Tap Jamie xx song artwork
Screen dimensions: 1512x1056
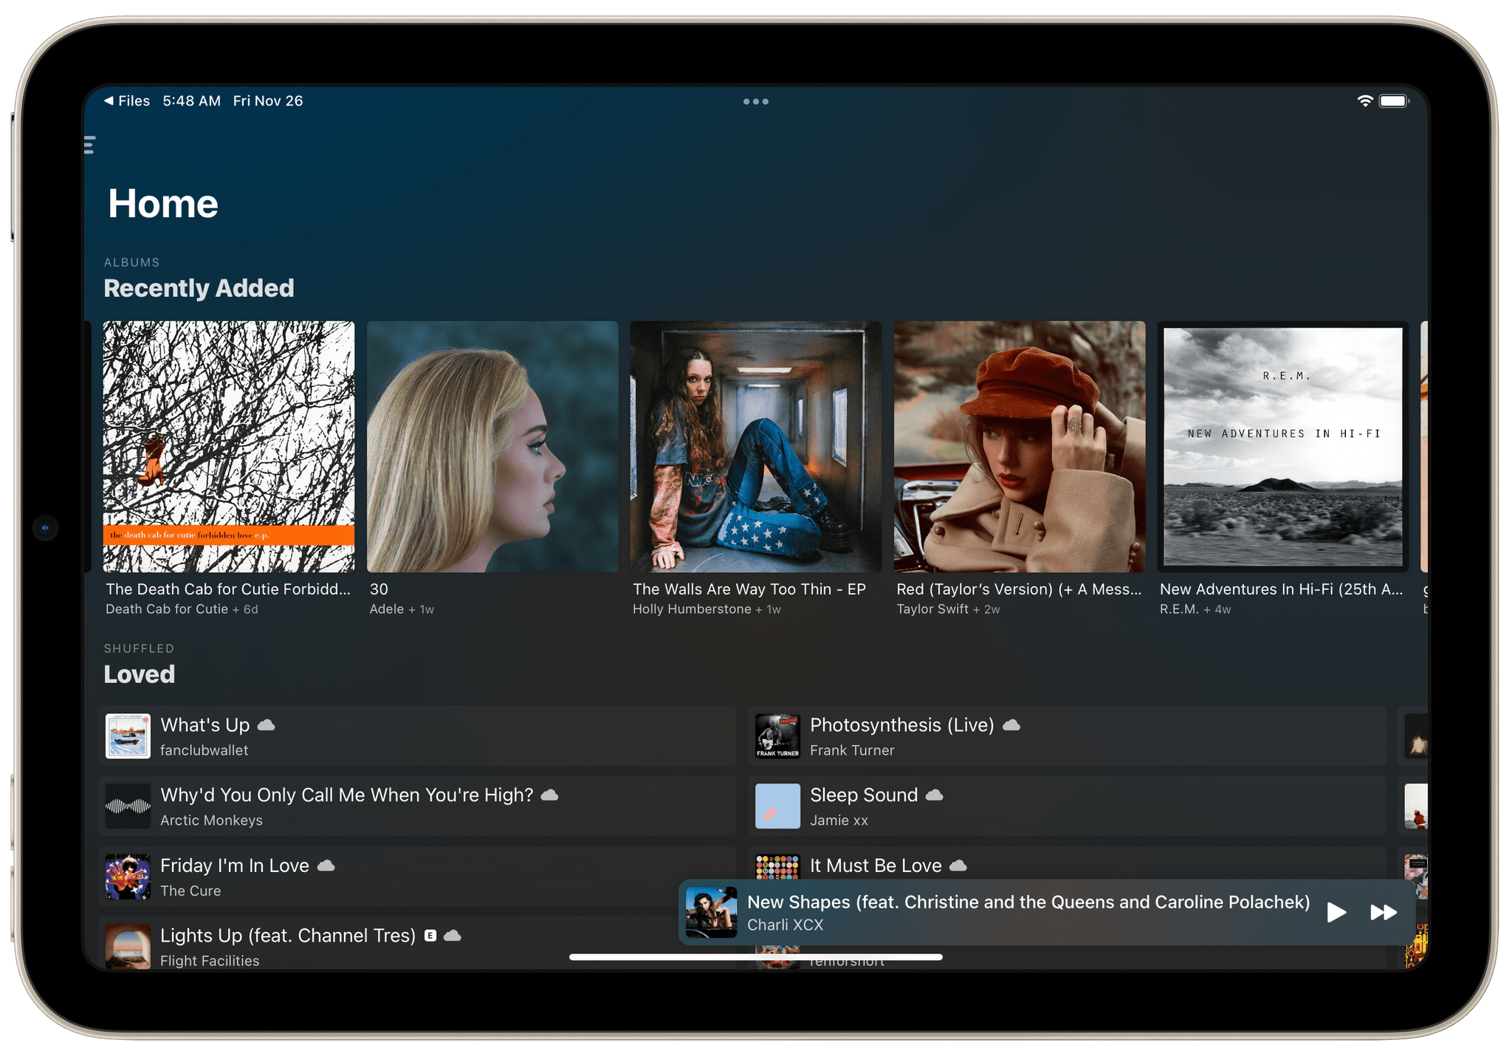777,806
